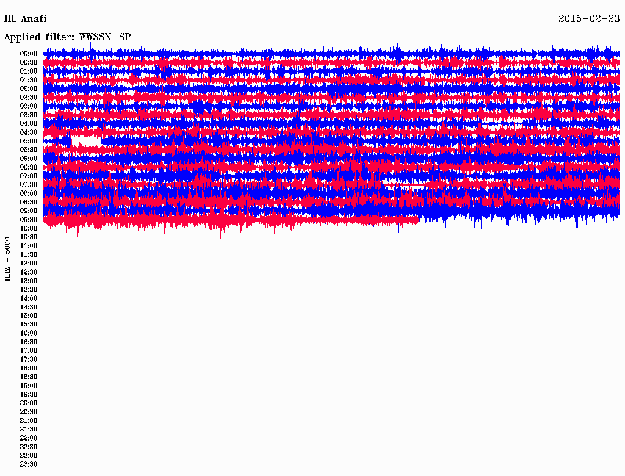Viewport: 625px width, 476px height.
Task: Select the 05:00 time label
Action: (29, 141)
